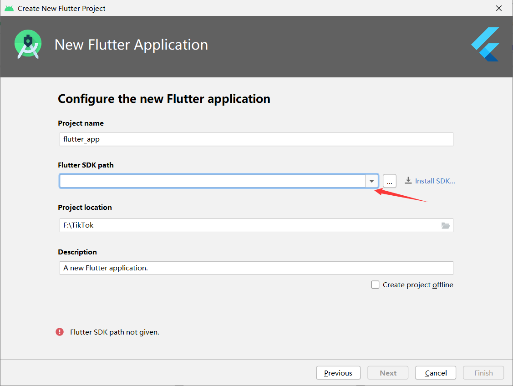The image size is (513, 386).
Task: Open folder browser icon in Project location
Action: pos(445,225)
